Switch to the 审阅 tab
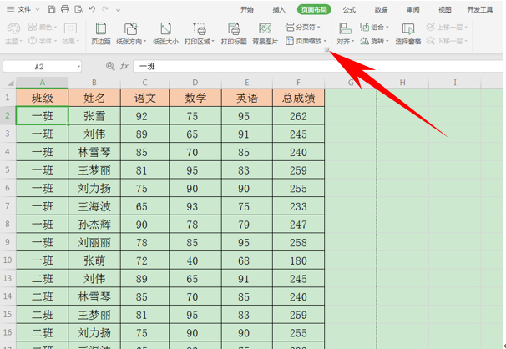This screenshot has width=506, height=349. [412, 10]
